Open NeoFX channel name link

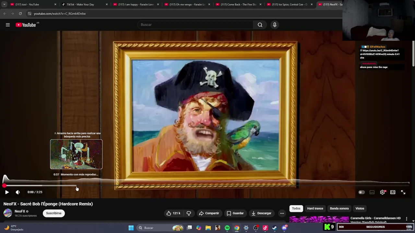pyautogui.click(x=20, y=211)
